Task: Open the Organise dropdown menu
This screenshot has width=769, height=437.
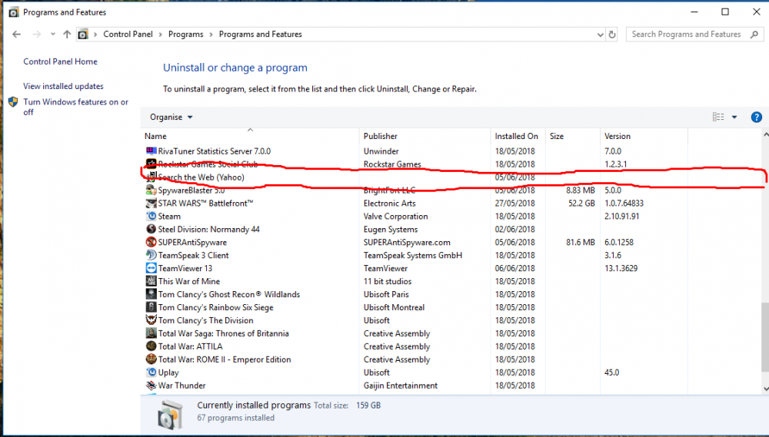Action: (x=171, y=118)
